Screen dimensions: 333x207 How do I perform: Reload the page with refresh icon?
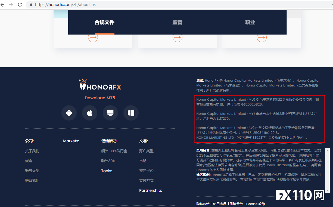click(20, 5)
